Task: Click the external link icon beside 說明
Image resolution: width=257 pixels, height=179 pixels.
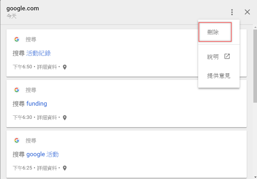Action: 227,57
